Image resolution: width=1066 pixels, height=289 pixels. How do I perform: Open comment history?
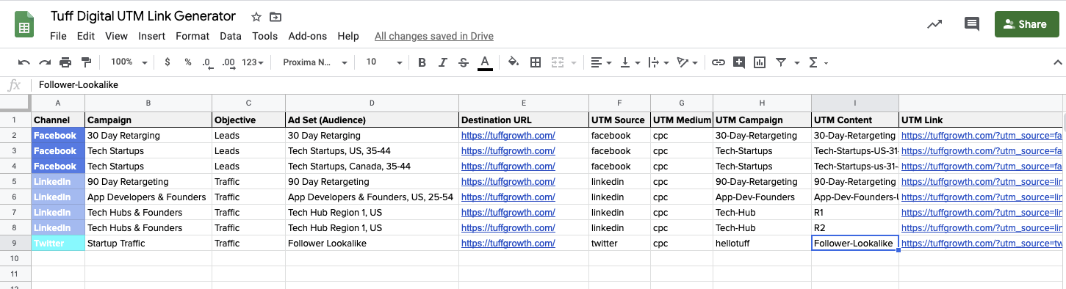pyautogui.click(x=972, y=24)
